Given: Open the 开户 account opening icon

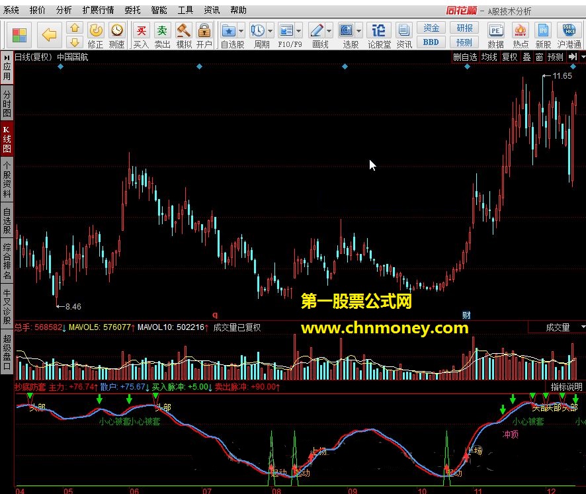Looking at the screenshot, I should [x=204, y=36].
